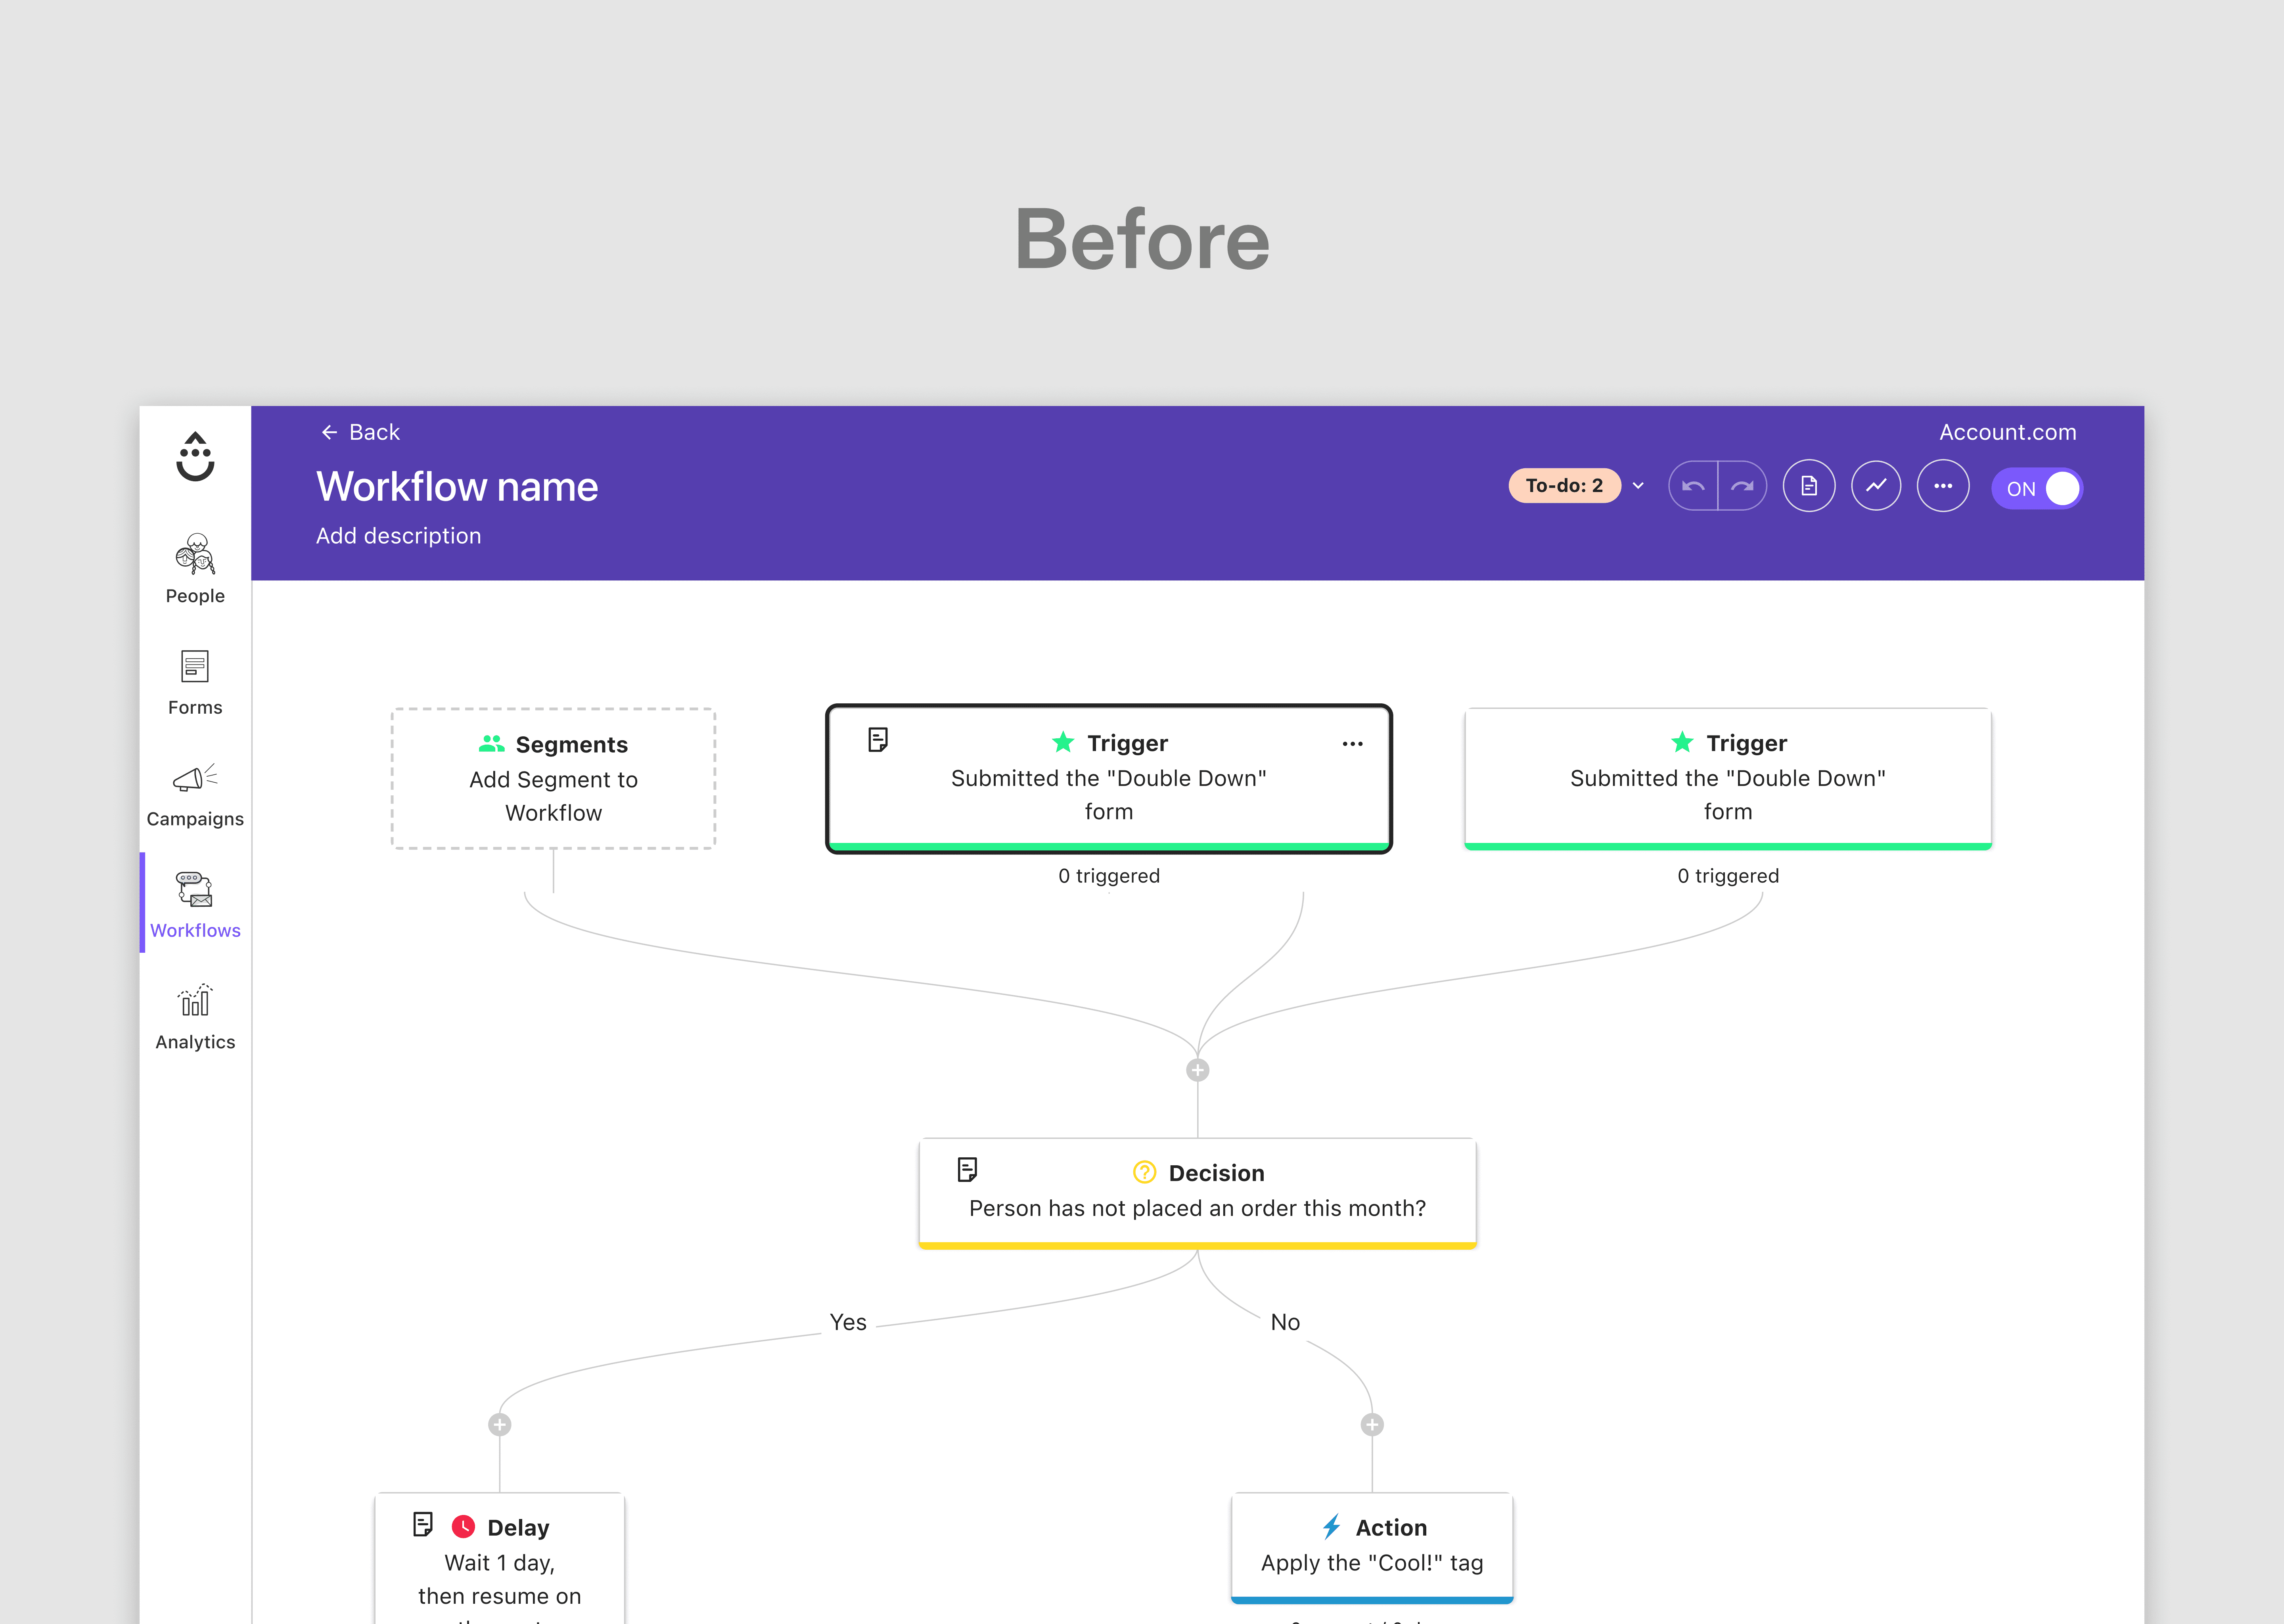This screenshot has height=1624, width=2284.
Task: Open the People section
Action: [x=195, y=569]
